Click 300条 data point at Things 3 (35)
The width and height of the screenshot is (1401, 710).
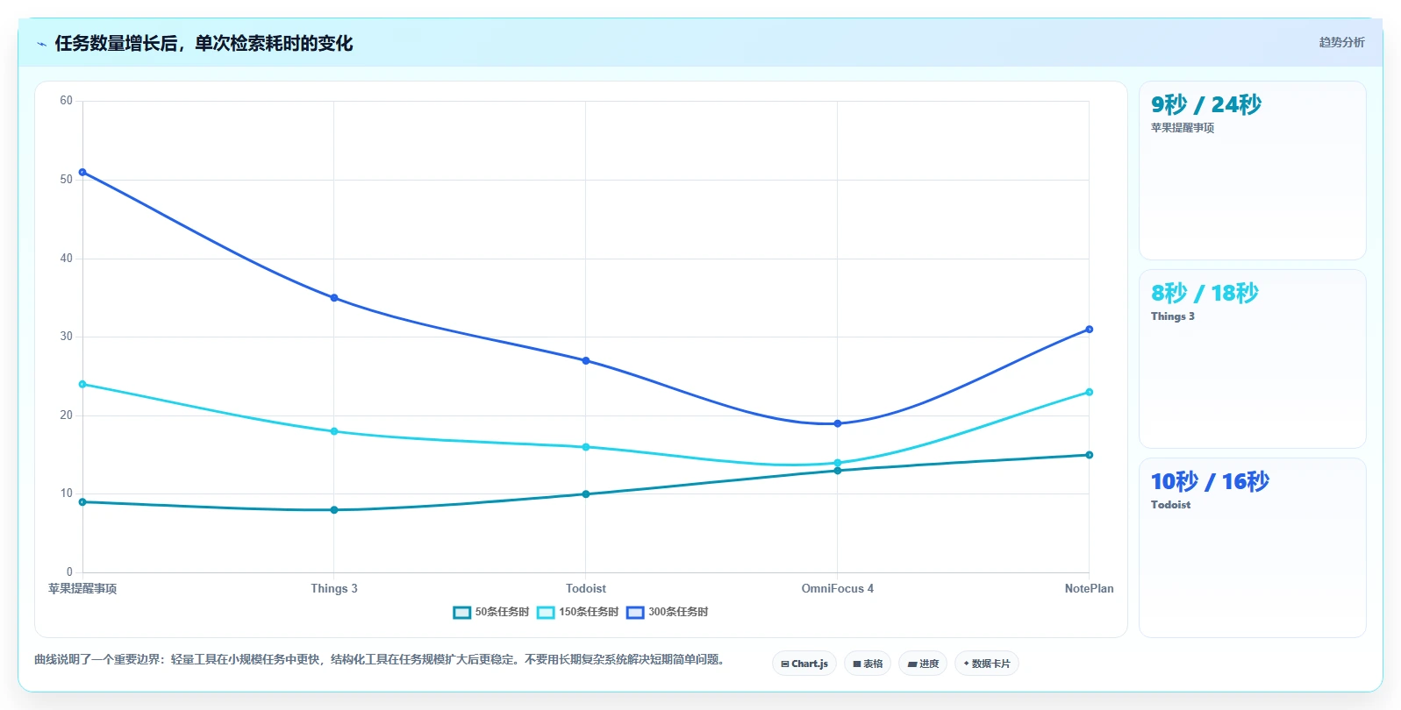click(334, 298)
